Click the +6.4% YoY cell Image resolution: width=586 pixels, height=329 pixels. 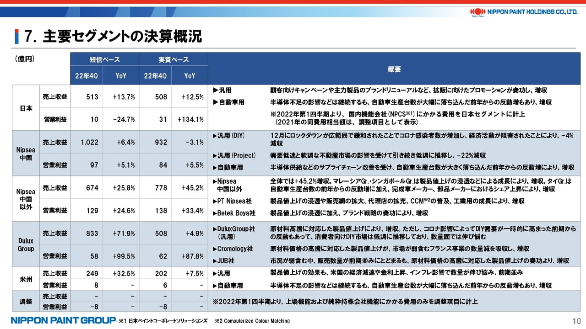121,142
